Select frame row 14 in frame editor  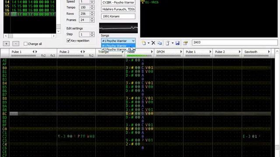click(x=30, y=2)
